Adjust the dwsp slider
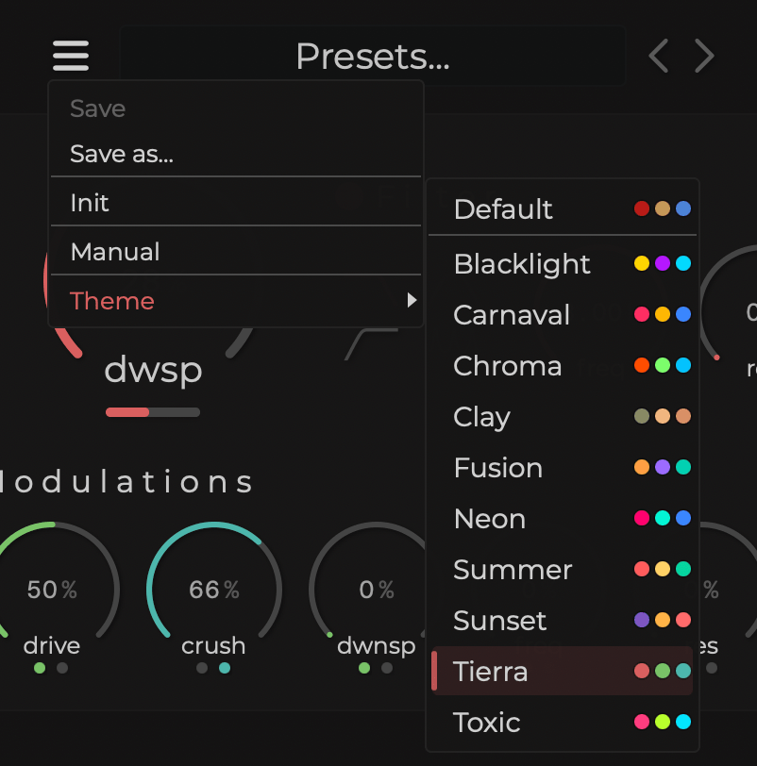The image size is (757, 766). point(153,412)
